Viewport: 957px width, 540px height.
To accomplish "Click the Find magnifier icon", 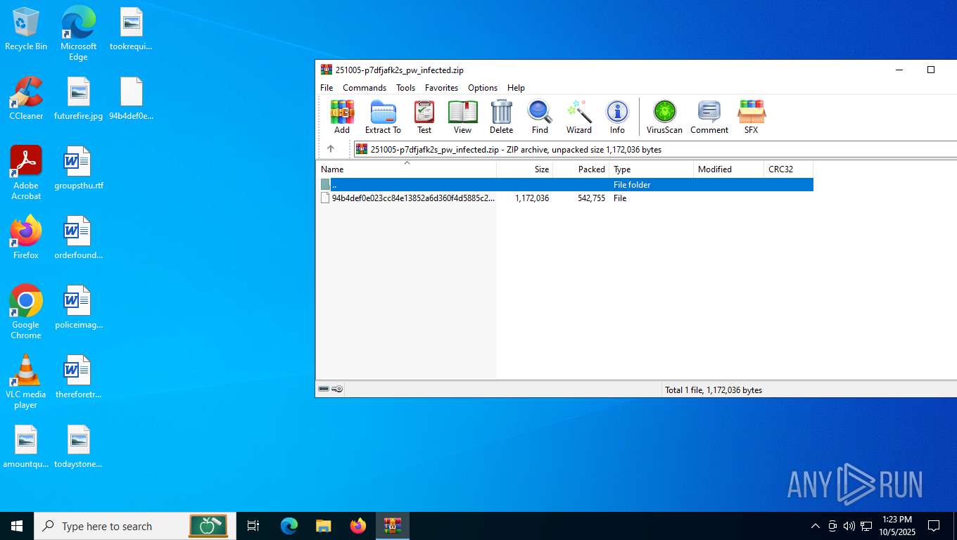I will click(540, 117).
